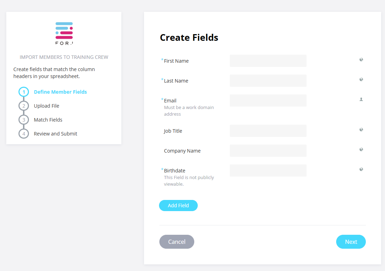Focus the First Name input field

pyautogui.click(x=268, y=61)
